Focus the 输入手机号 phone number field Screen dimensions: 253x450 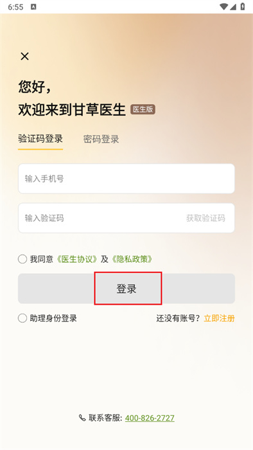(x=126, y=179)
